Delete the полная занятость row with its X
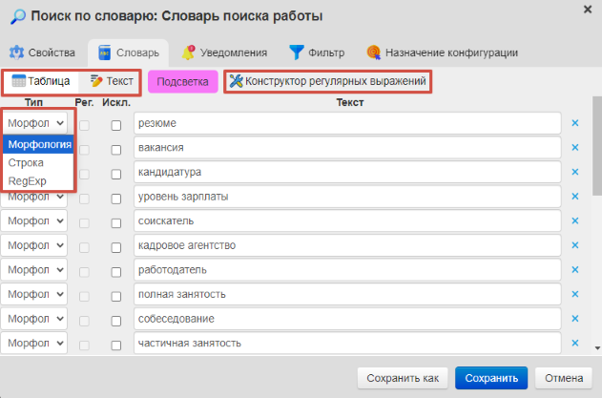 575,294
